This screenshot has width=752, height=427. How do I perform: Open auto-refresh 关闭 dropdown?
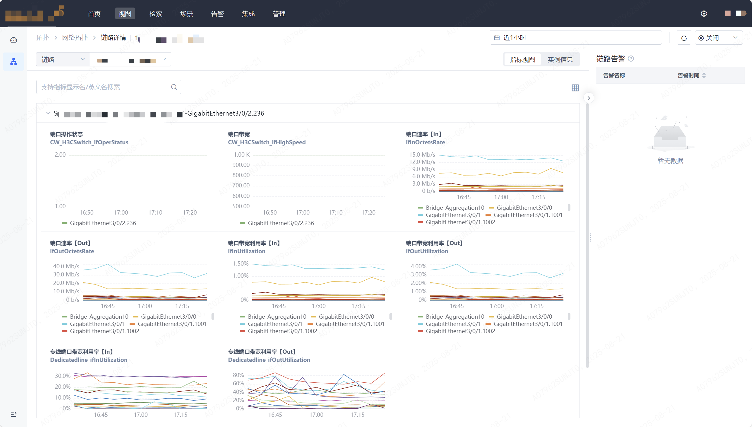[x=718, y=38]
